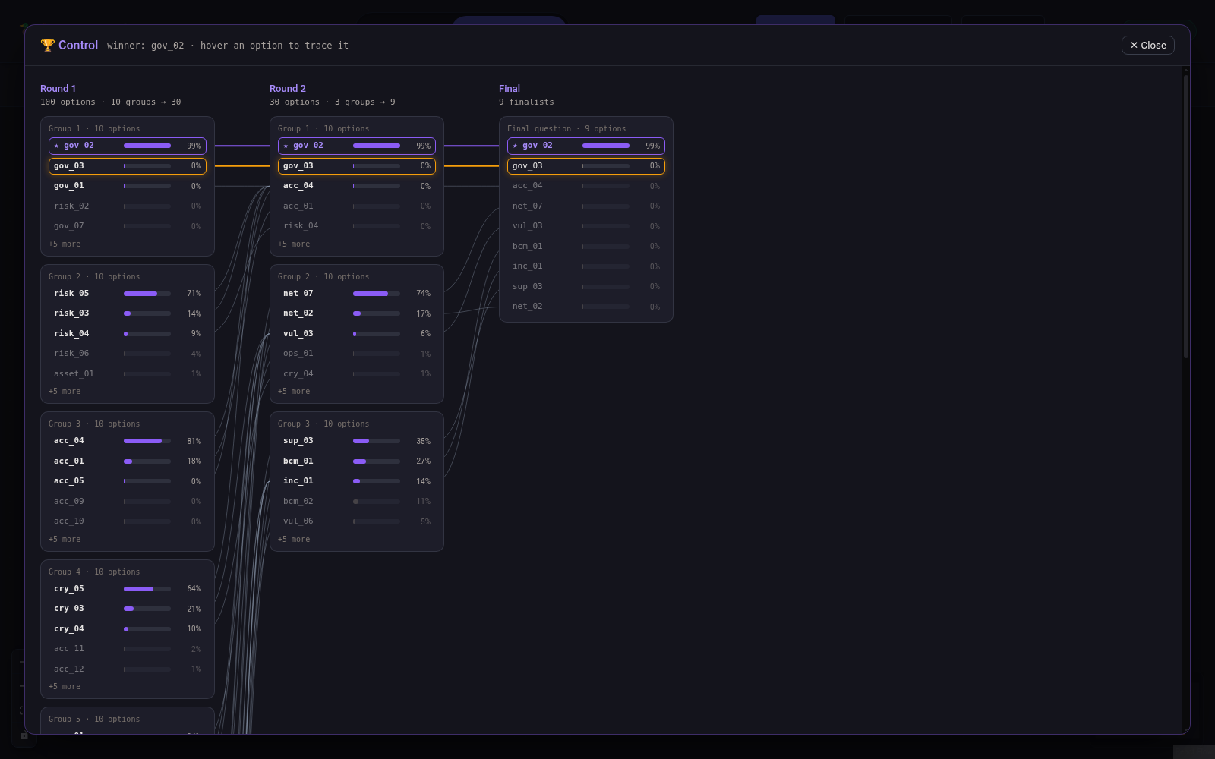Click the Final column heading
This screenshot has width=1215, height=759.
pyautogui.click(x=510, y=89)
